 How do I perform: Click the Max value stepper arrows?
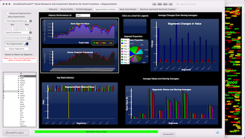31,29
